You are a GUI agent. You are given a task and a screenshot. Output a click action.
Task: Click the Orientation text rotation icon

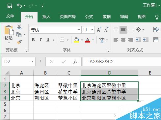[x=139, y=30]
